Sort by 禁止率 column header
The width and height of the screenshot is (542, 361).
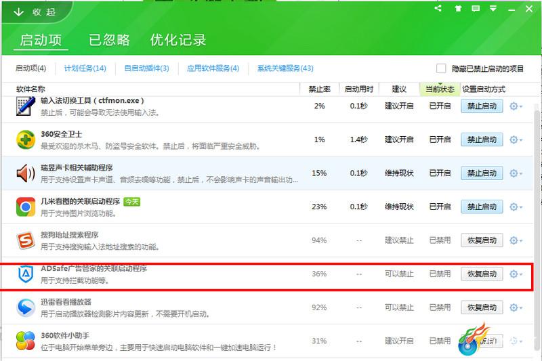(x=319, y=89)
